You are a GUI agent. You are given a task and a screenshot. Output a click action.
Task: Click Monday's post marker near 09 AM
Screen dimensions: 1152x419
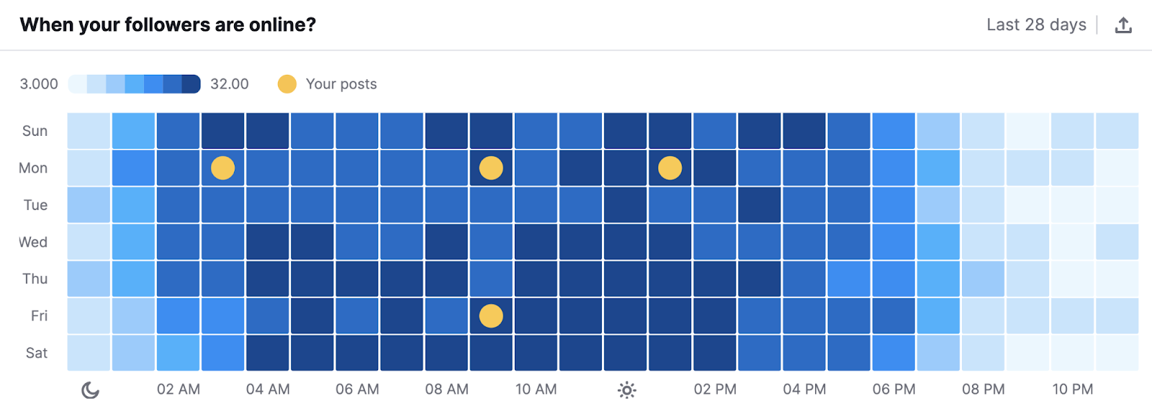491,167
